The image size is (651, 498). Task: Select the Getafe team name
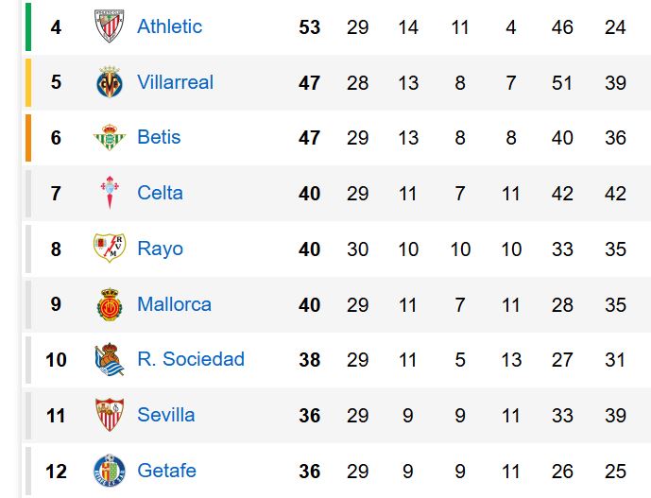[166, 471]
